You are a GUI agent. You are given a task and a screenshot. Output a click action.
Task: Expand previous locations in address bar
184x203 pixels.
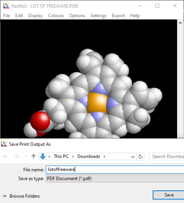[132, 157]
